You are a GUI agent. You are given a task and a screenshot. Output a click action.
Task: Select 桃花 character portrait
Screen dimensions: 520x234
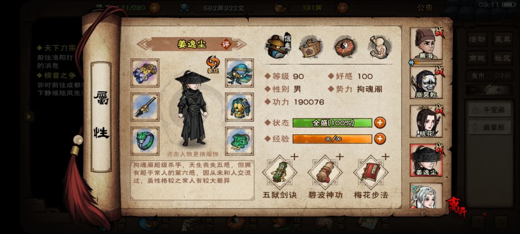[x=426, y=121]
